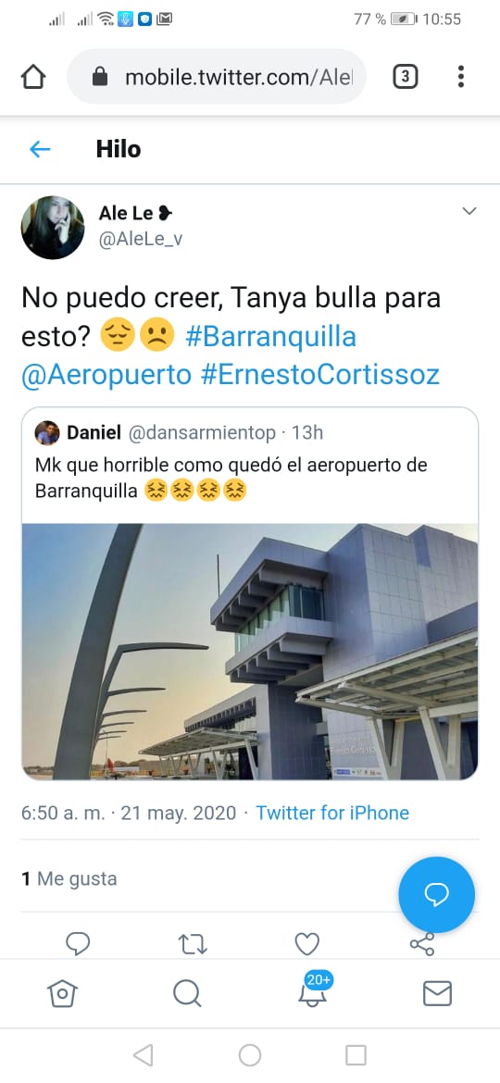This screenshot has width=500, height=1083.
Task: Open the #ErnestoCortissoz hashtag
Action: [x=319, y=375]
